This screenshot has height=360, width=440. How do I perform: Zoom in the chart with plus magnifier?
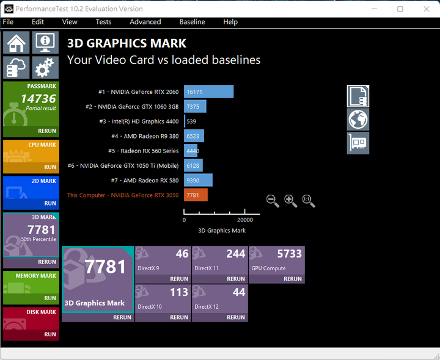point(290,201)
